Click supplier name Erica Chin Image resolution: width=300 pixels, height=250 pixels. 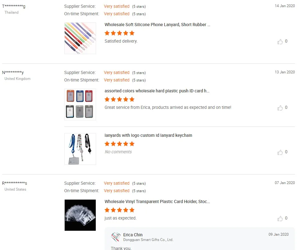point(133,235)
